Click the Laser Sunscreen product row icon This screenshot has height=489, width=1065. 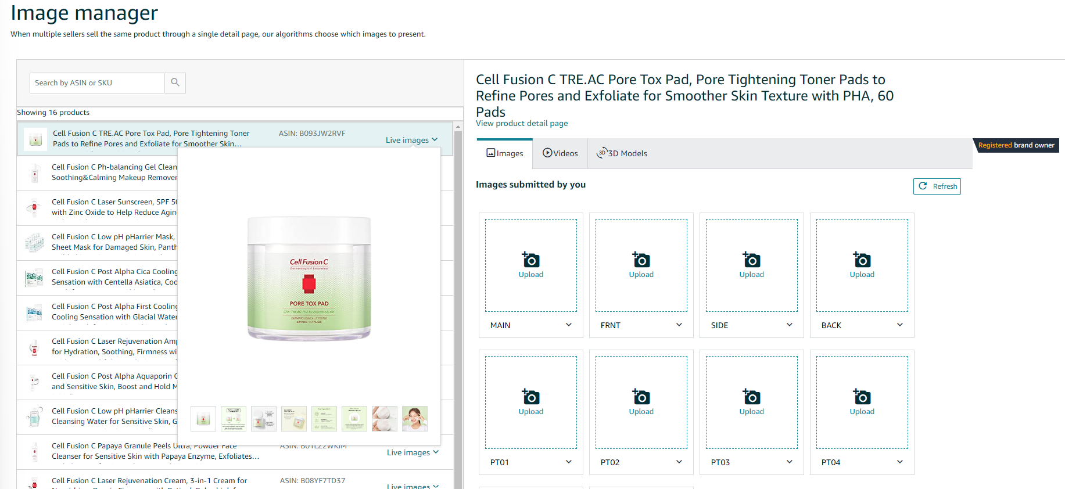click(x=34, y=208)
